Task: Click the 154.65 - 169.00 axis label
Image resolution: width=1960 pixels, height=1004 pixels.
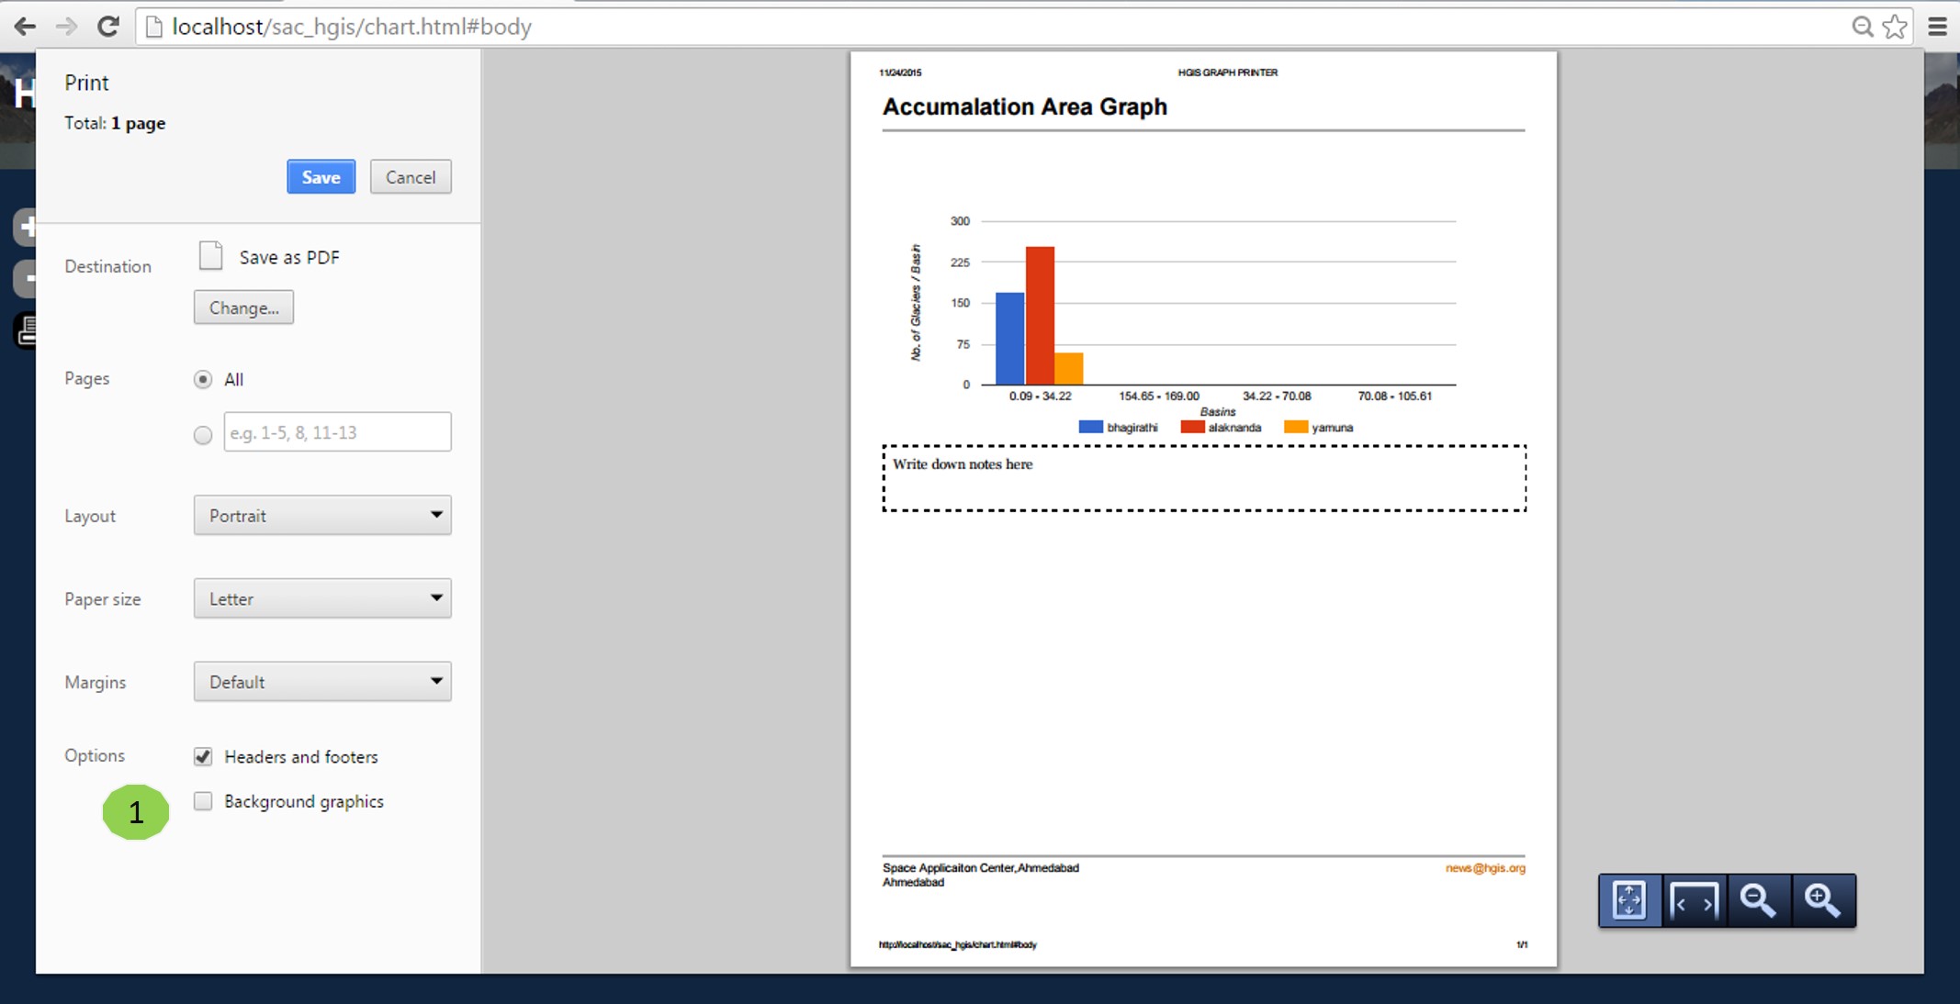Action: [1158, 396]
